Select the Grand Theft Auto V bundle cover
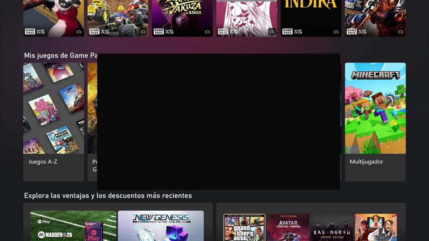429x241 pixels. [244, 228]
